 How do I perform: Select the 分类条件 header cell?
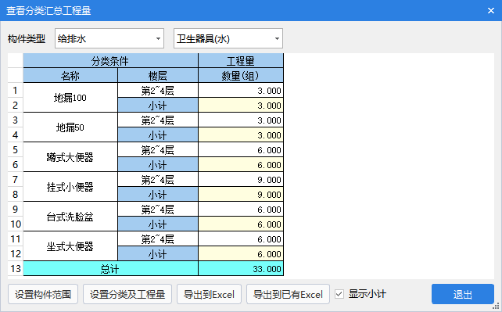click(x=110, y=60)
